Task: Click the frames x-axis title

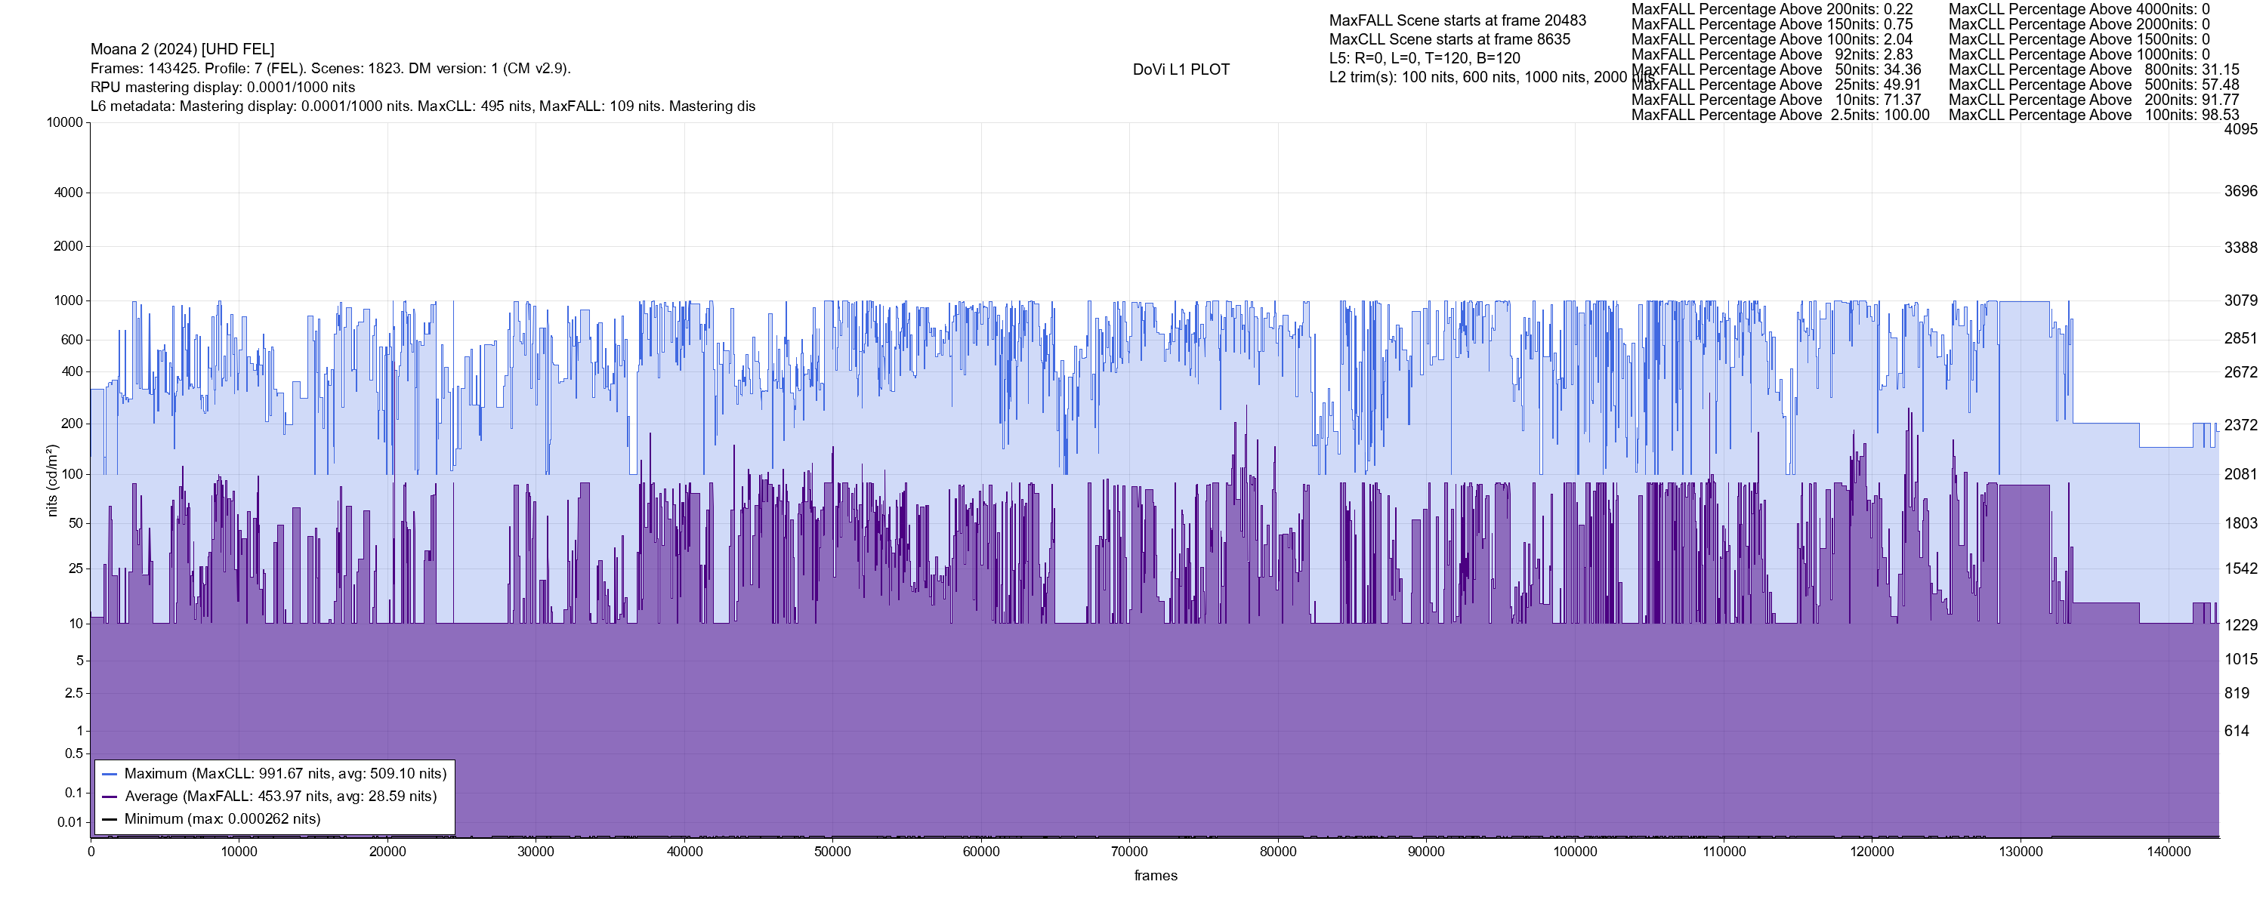Action: point(1155,876)
